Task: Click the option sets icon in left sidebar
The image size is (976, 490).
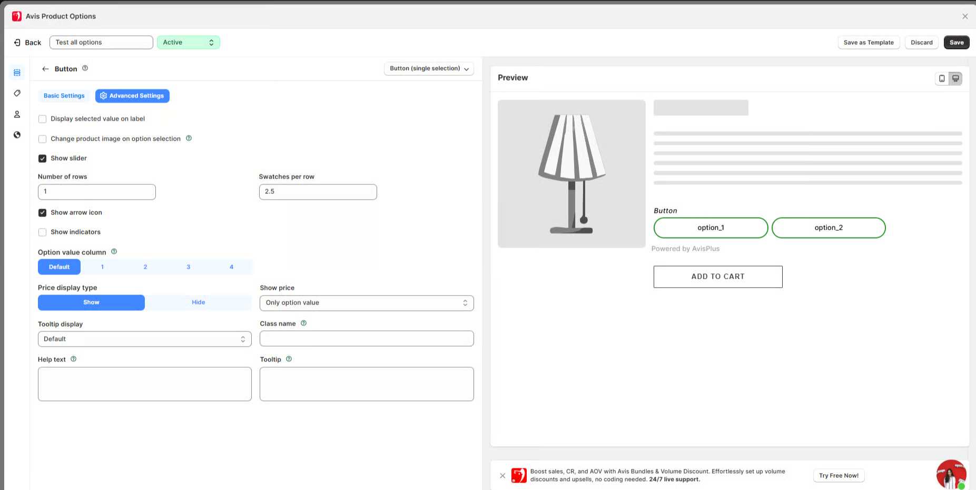Action: click(x=17, y=73)
